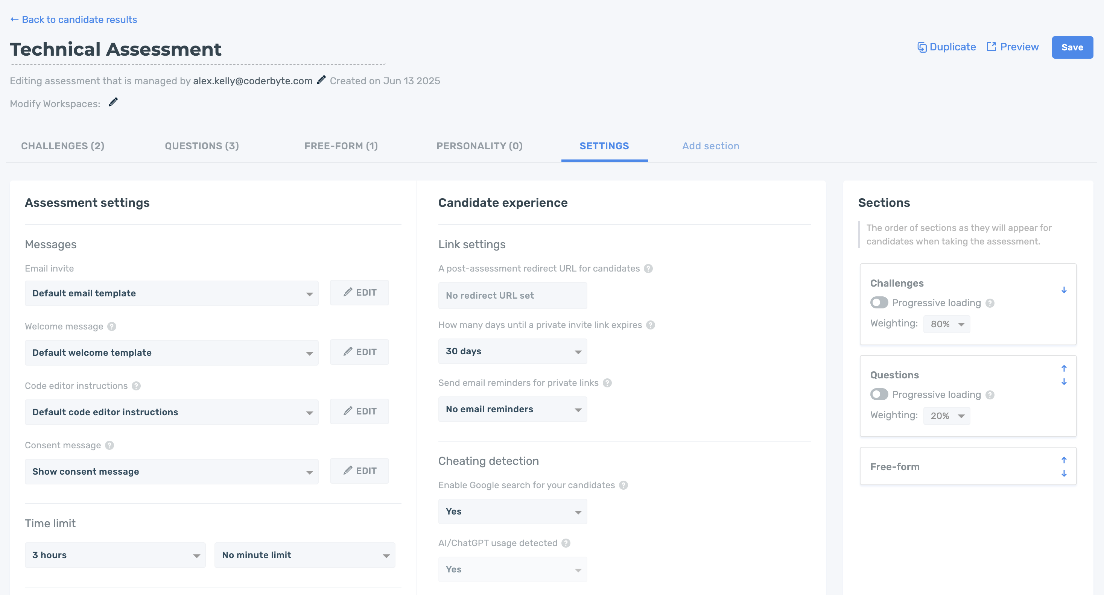Click the Technical Assessment title field
Image resolution: width=1104 pixels, height=595 pixels.
coord(198,50)
